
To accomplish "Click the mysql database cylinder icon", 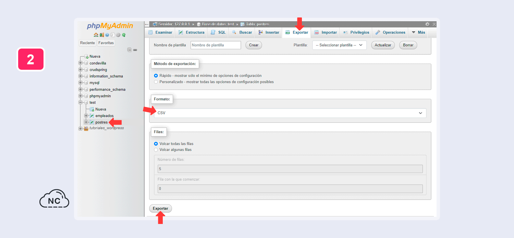I will click(x=86, y=83).
